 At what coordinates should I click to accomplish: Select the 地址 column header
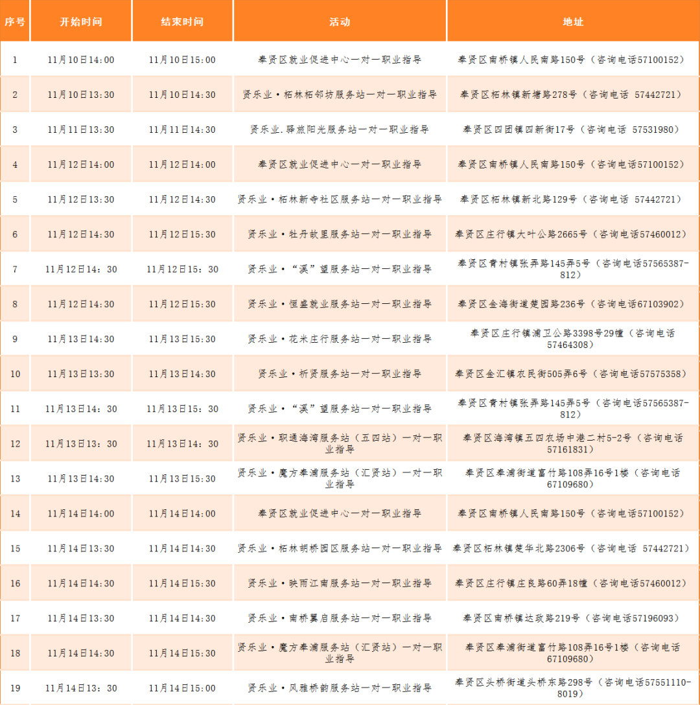(573, 21)
